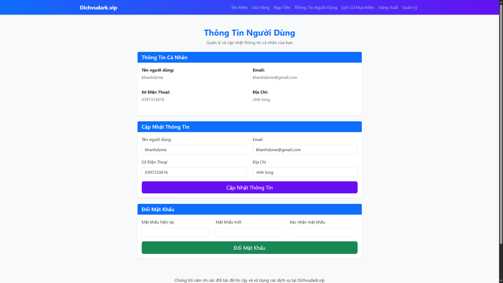Open Lịch Sử Mua Miền page

click(358, 8)
